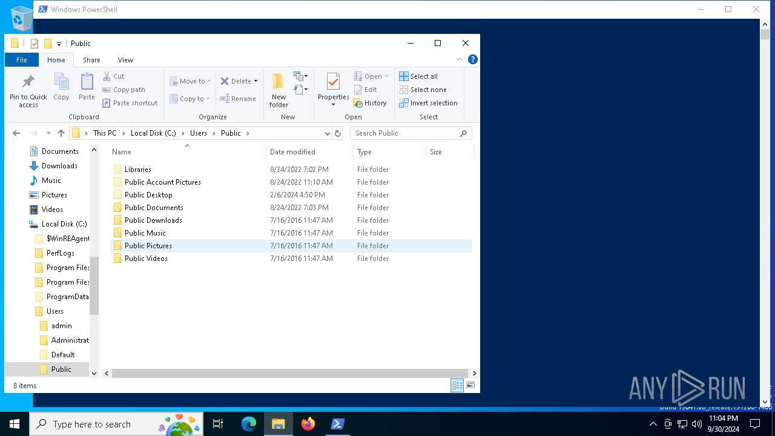The width and height of the screenshot is (775, 436).
Task: Click the Search Public input field
Action: [x=404, y=133]
